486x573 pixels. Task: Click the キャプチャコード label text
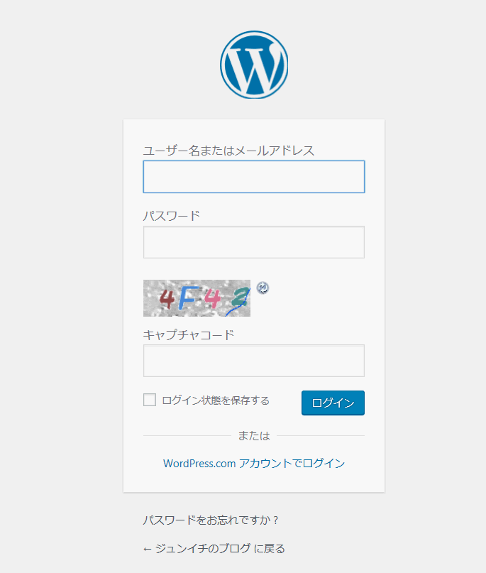click(x=189, y=334)
